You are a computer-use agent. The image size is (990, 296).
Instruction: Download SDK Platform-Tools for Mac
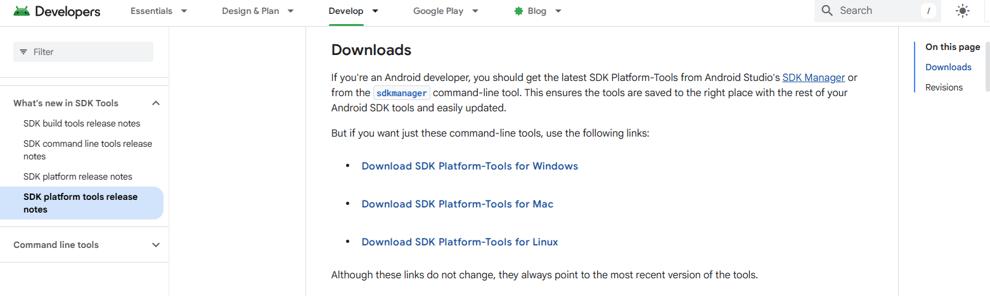458,204
